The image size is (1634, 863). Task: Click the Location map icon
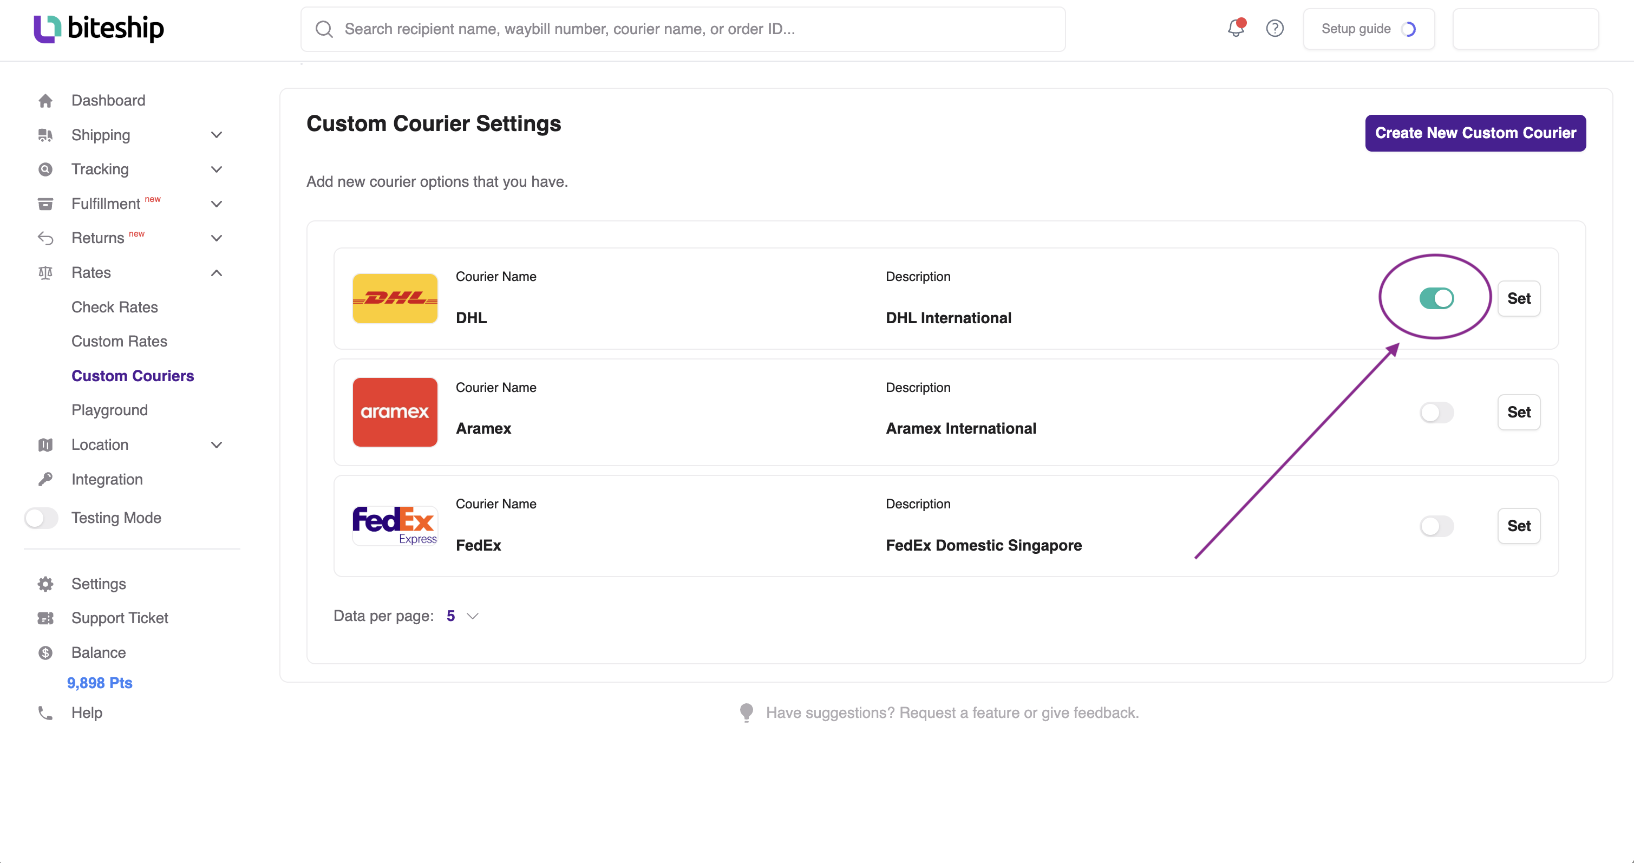coord(45,445)
